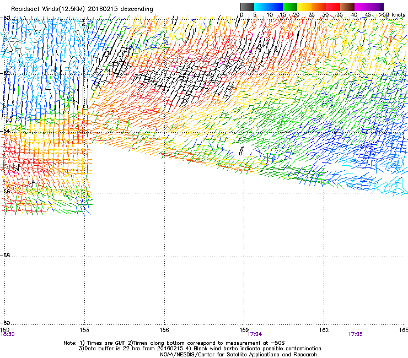Click the cyan 5-knot legend color
This screenshot has width=408, height=358.
point(261,7)
